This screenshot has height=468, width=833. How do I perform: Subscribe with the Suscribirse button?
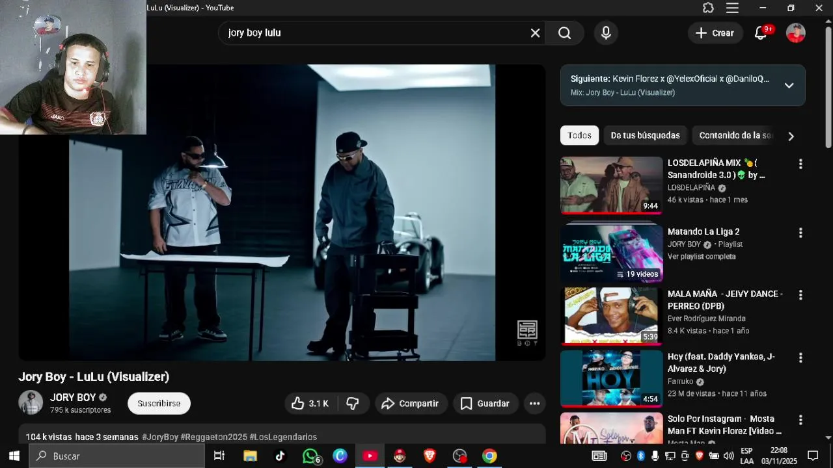[159, 404]
